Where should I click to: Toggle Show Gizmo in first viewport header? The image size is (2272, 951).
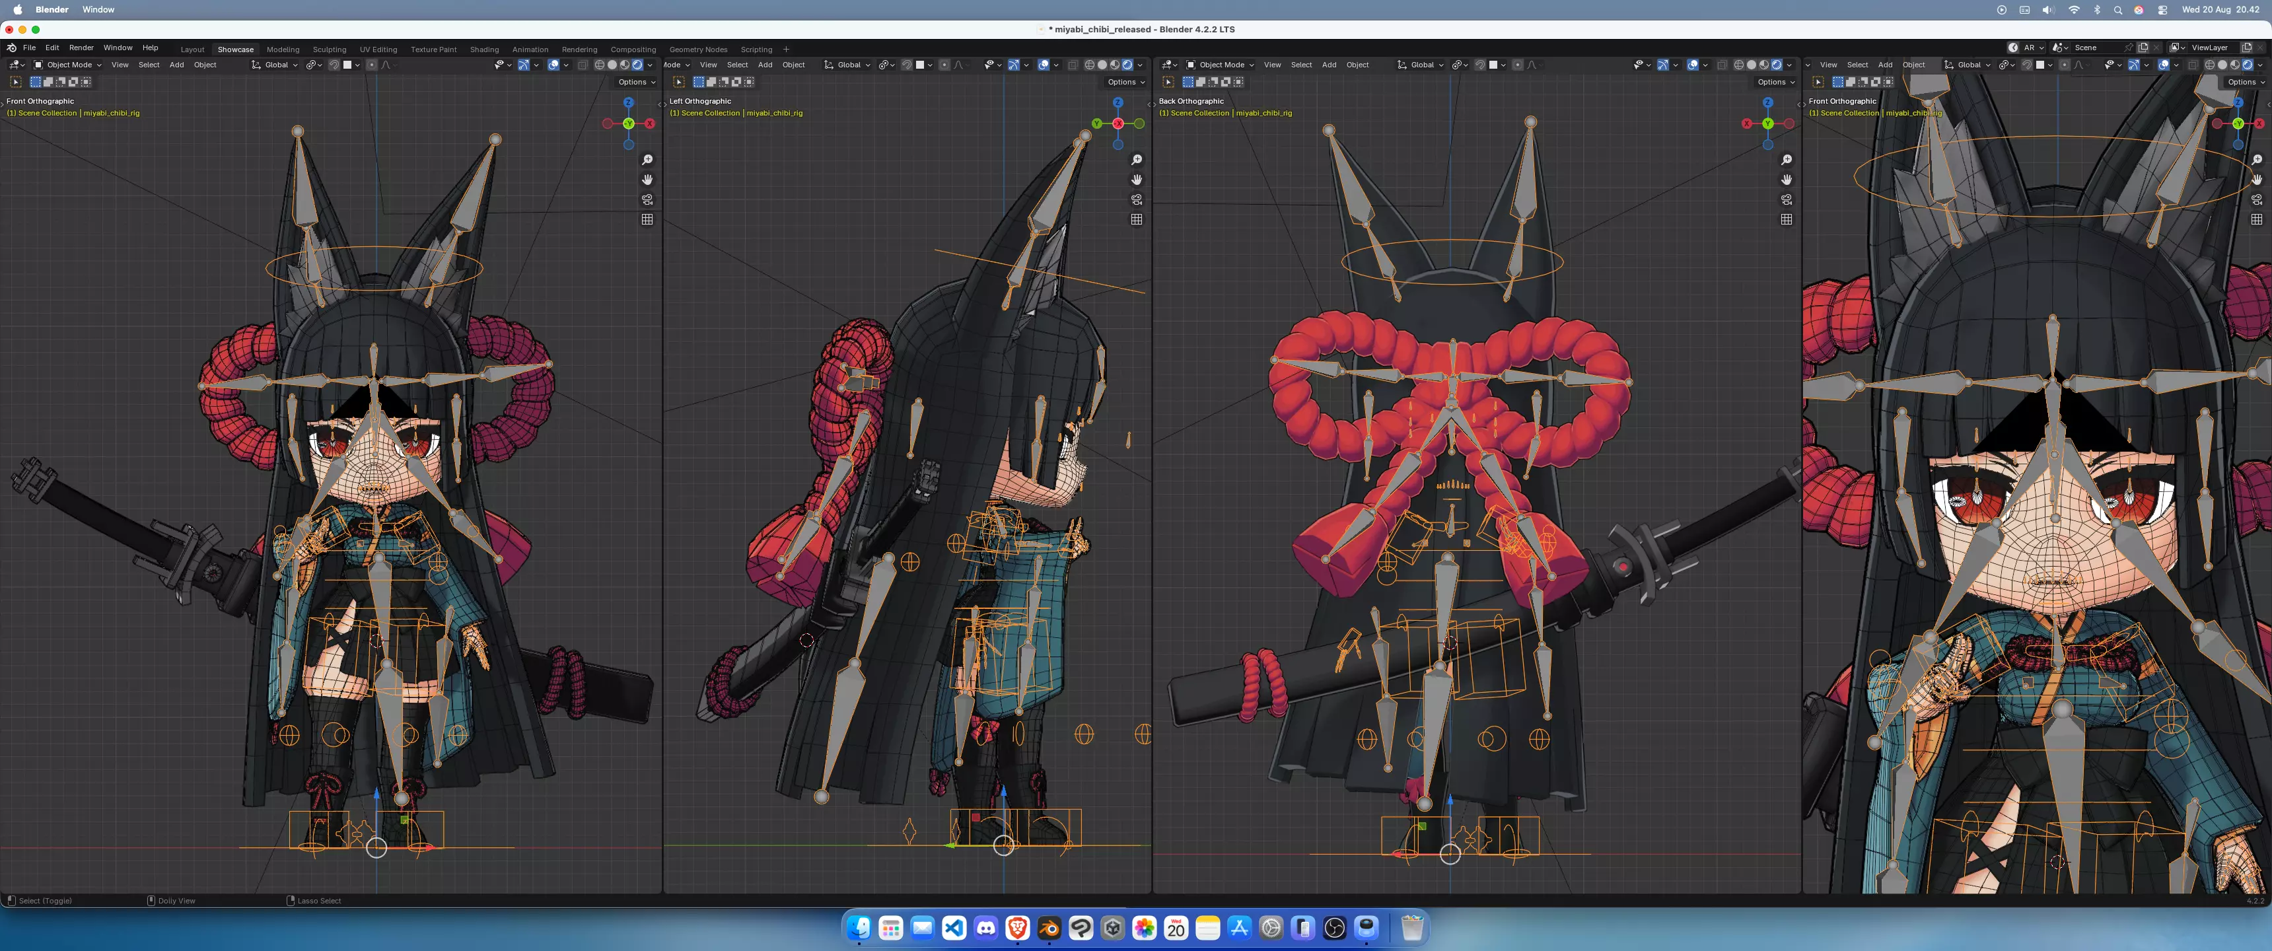tap(523, 65)
